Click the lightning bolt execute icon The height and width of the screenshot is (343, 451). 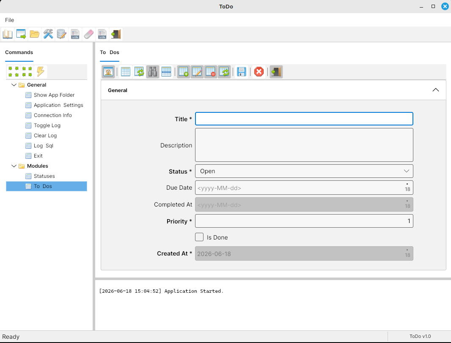click(41, 71)
